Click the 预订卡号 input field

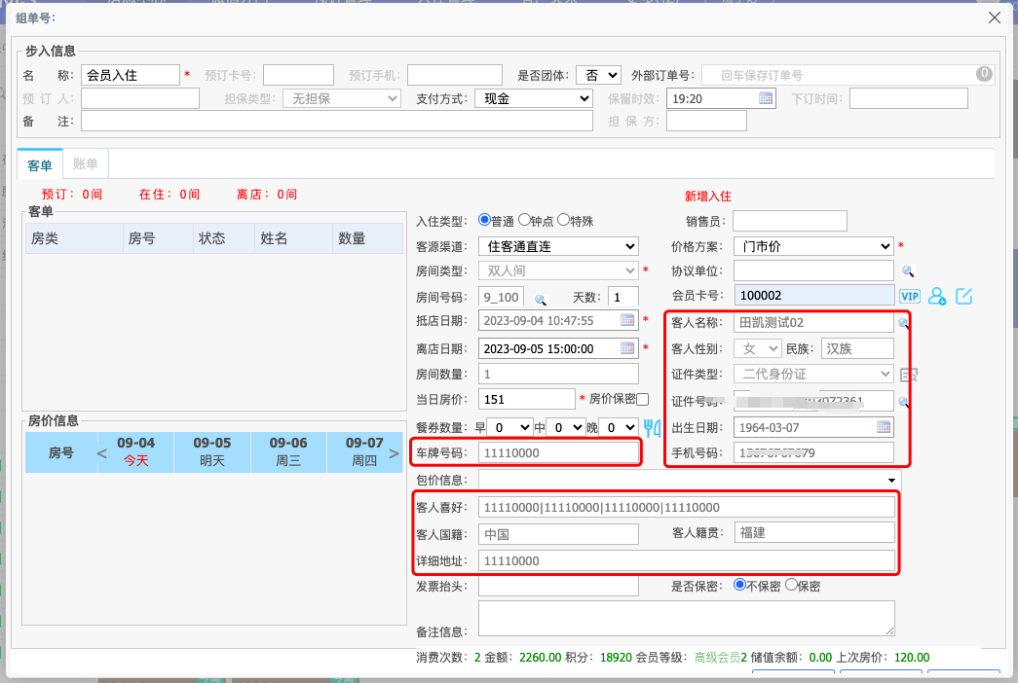(x=298, y=75)
